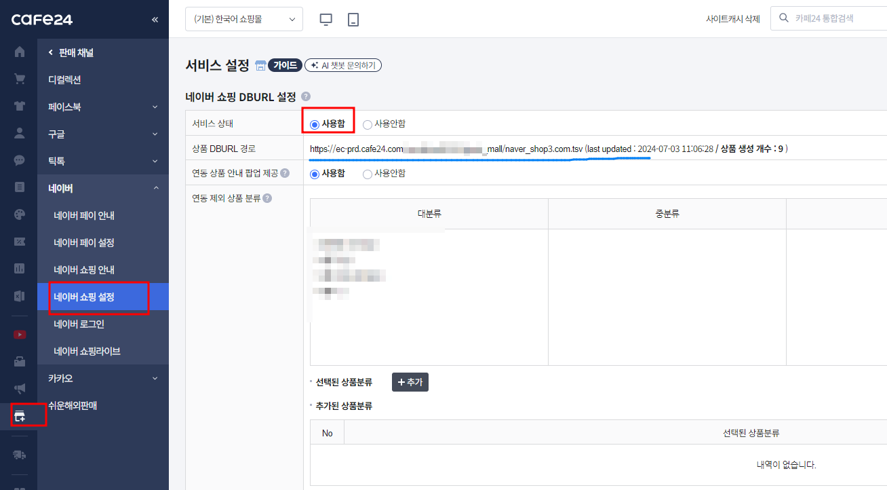Open the sales channel store-plus icon
The image size is (887, 490).
coord(20,415)
